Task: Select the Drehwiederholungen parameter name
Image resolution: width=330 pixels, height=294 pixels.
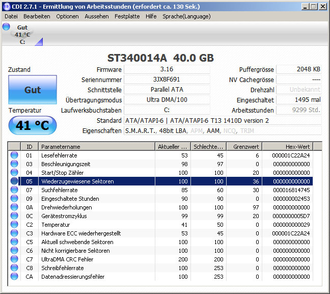Action: point(67,207)
